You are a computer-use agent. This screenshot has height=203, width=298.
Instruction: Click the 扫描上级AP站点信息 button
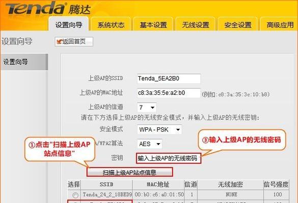pos(130,172)
